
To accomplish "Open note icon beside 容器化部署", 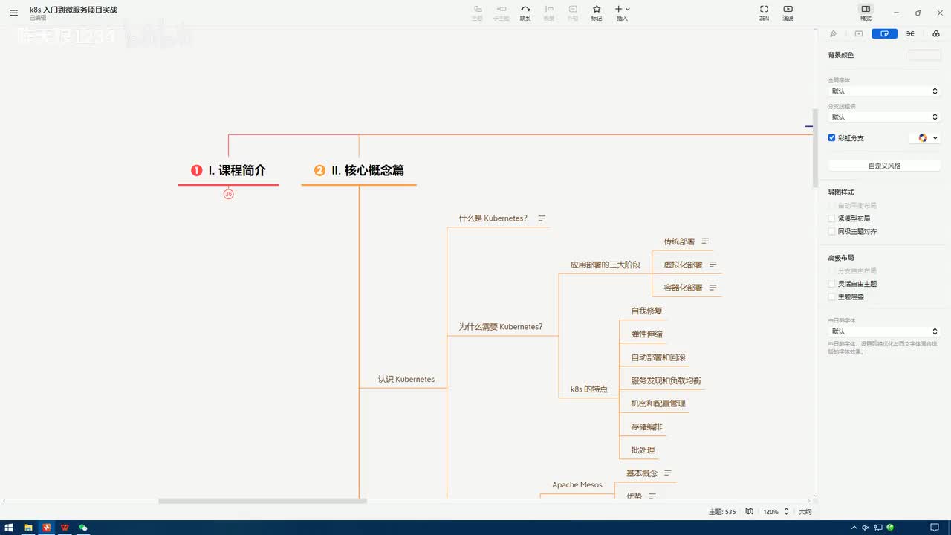I will (x=713, y=288).
